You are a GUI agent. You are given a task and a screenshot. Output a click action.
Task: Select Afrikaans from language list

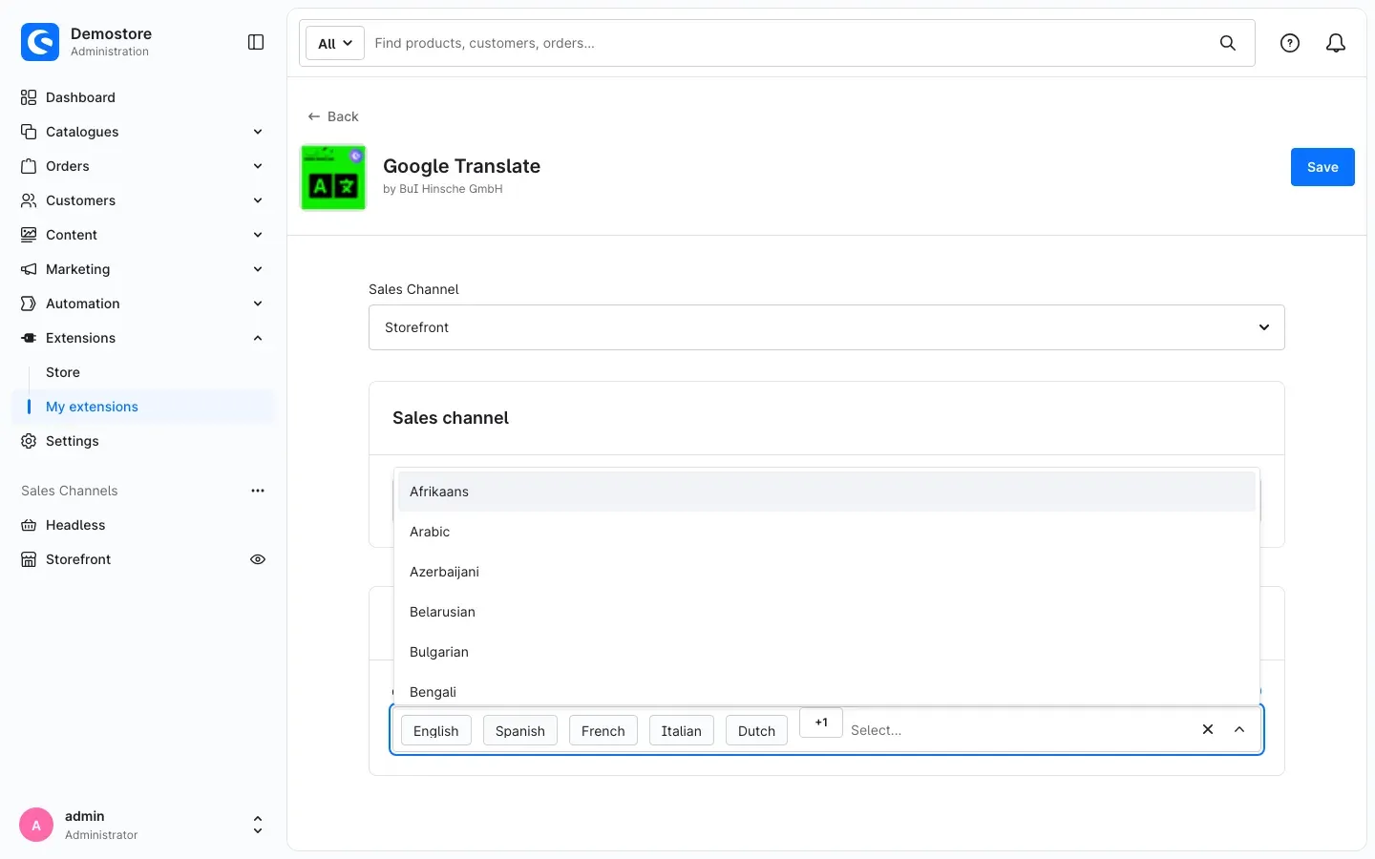point(827,492)
